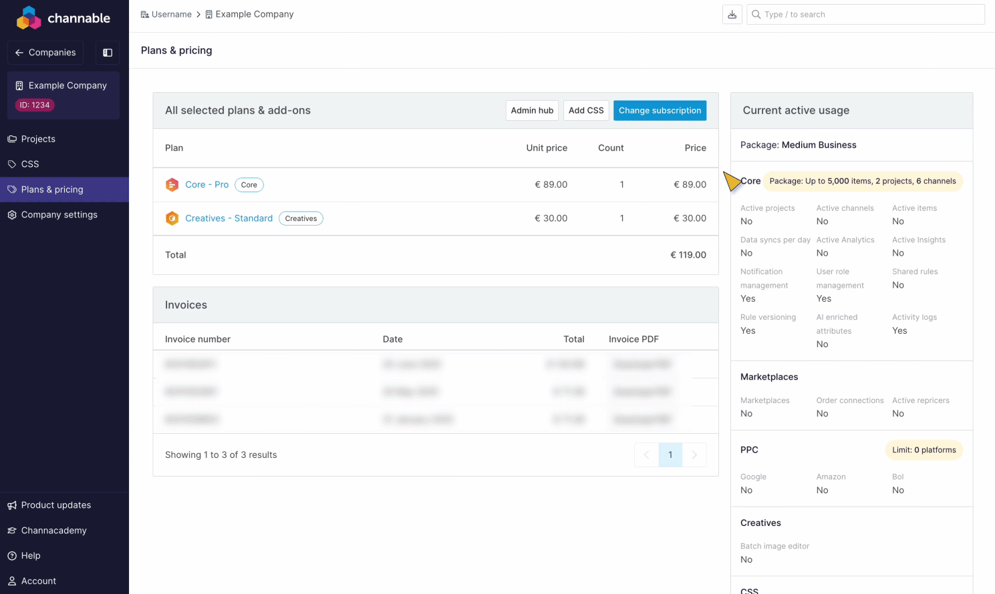Viewport: 995px width, 594px height.
Task: Click the Creatives - Standard plan icon
Action: tap(172, 218)
